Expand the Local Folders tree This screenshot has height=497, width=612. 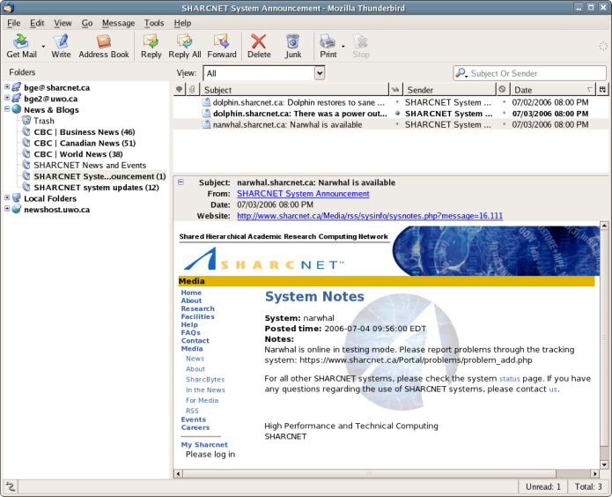(x=7, y=198)
